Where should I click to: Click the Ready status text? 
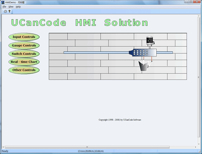point(5,151)
